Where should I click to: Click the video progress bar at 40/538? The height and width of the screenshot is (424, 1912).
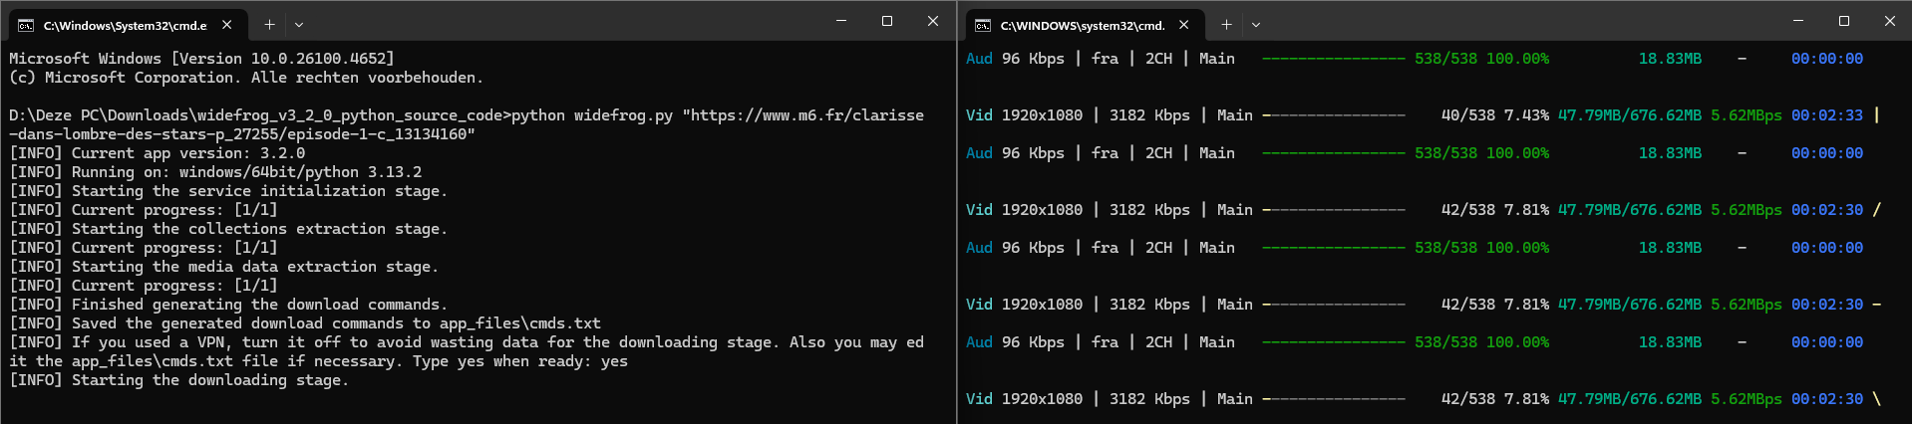click(1334, 115)
